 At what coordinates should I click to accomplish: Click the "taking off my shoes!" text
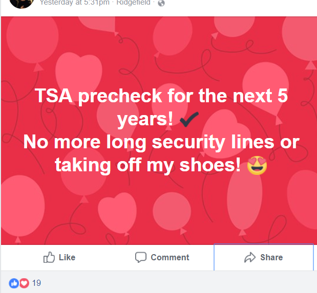pos(147,165)
